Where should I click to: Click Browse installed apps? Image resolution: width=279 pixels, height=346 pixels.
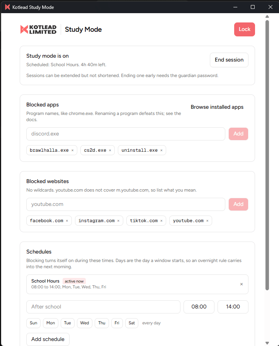217,107
